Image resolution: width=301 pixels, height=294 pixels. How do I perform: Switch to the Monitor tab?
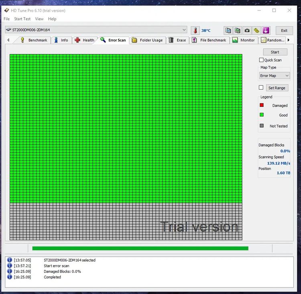(x=244, y=40)
